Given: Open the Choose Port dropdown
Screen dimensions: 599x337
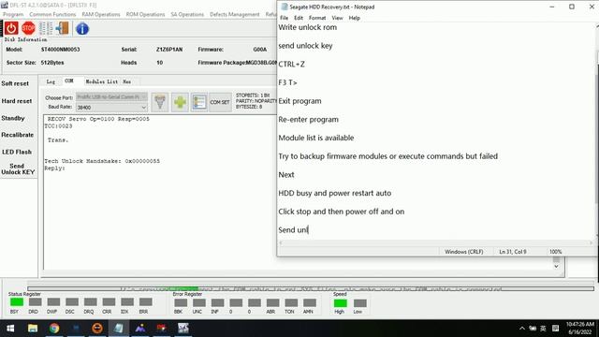Looking at the screenshot, I should (x=111, y=97).
